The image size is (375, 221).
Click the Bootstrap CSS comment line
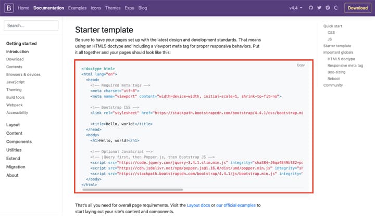point(115,108)
